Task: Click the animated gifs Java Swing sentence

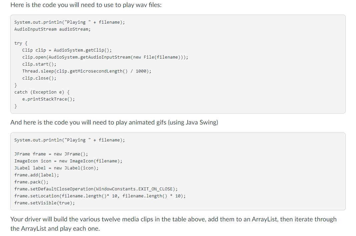Action: click(x=114, y=122)
